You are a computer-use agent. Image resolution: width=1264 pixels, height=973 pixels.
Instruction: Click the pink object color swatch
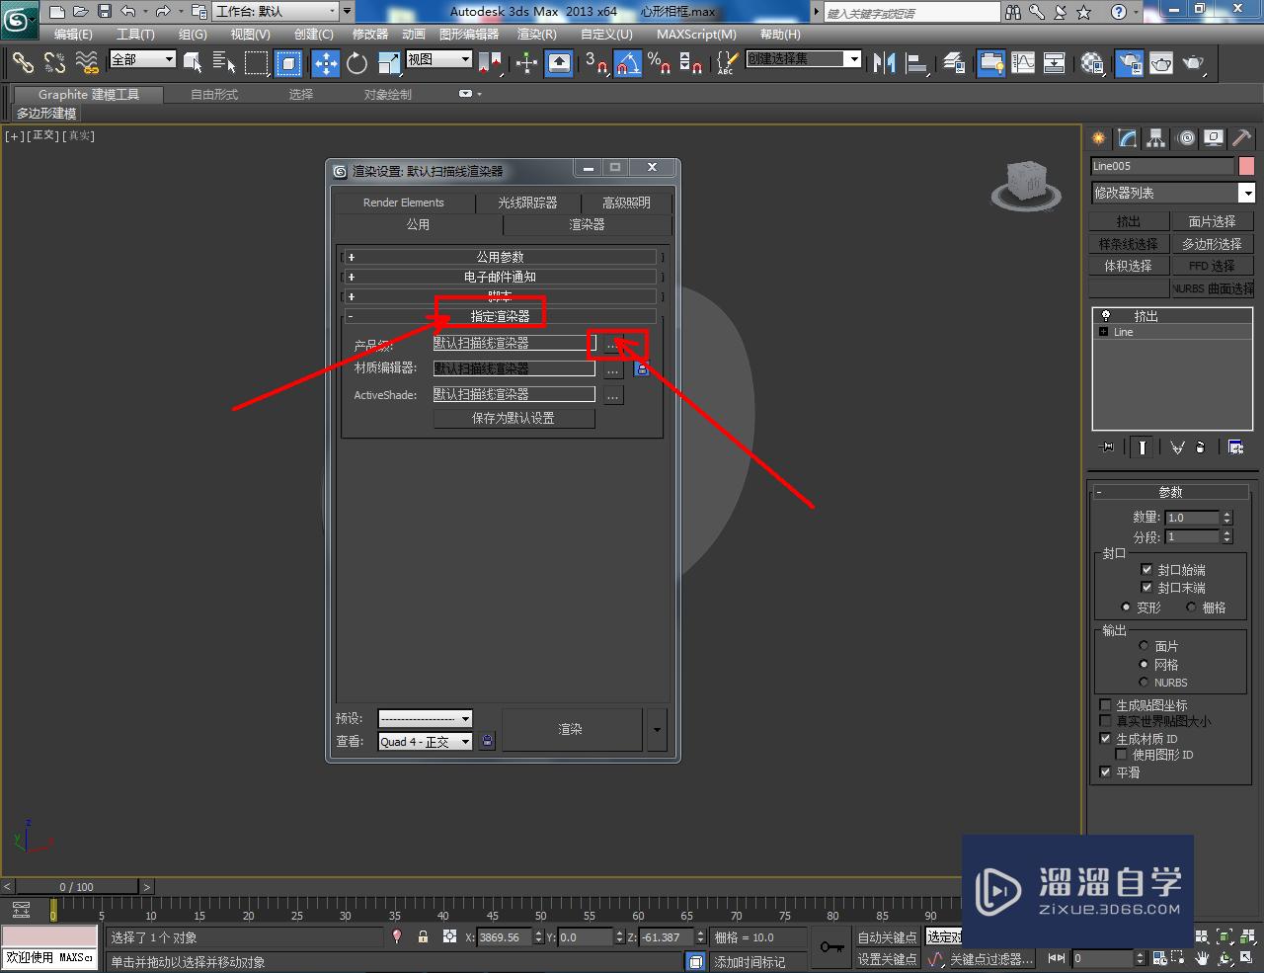(1246, 166)
